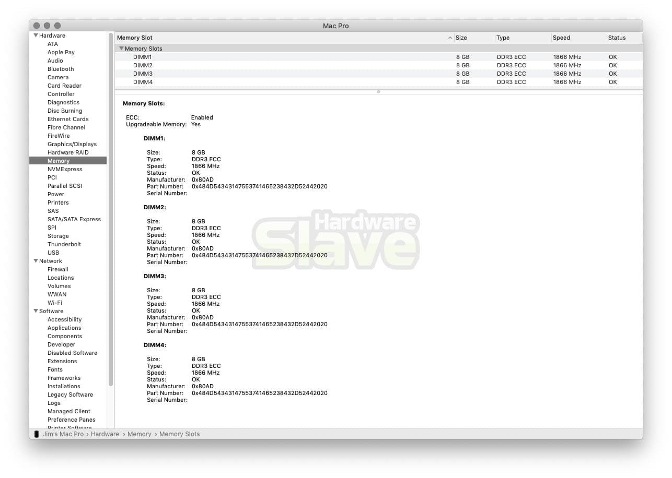This screenshot has height=478, width=672.
Task: Select the DIMM3 row in table
Action: (379, 74)
